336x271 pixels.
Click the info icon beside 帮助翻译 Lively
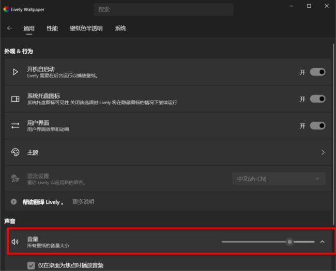pos(14,202)
